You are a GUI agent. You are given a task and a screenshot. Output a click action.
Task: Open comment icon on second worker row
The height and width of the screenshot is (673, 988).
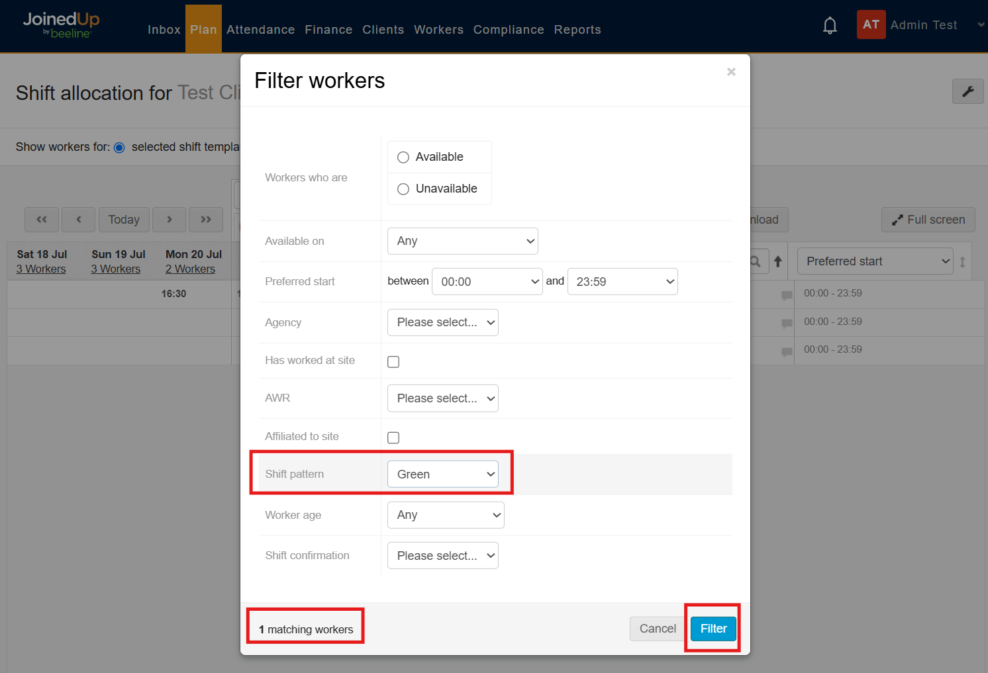(787, 324)
